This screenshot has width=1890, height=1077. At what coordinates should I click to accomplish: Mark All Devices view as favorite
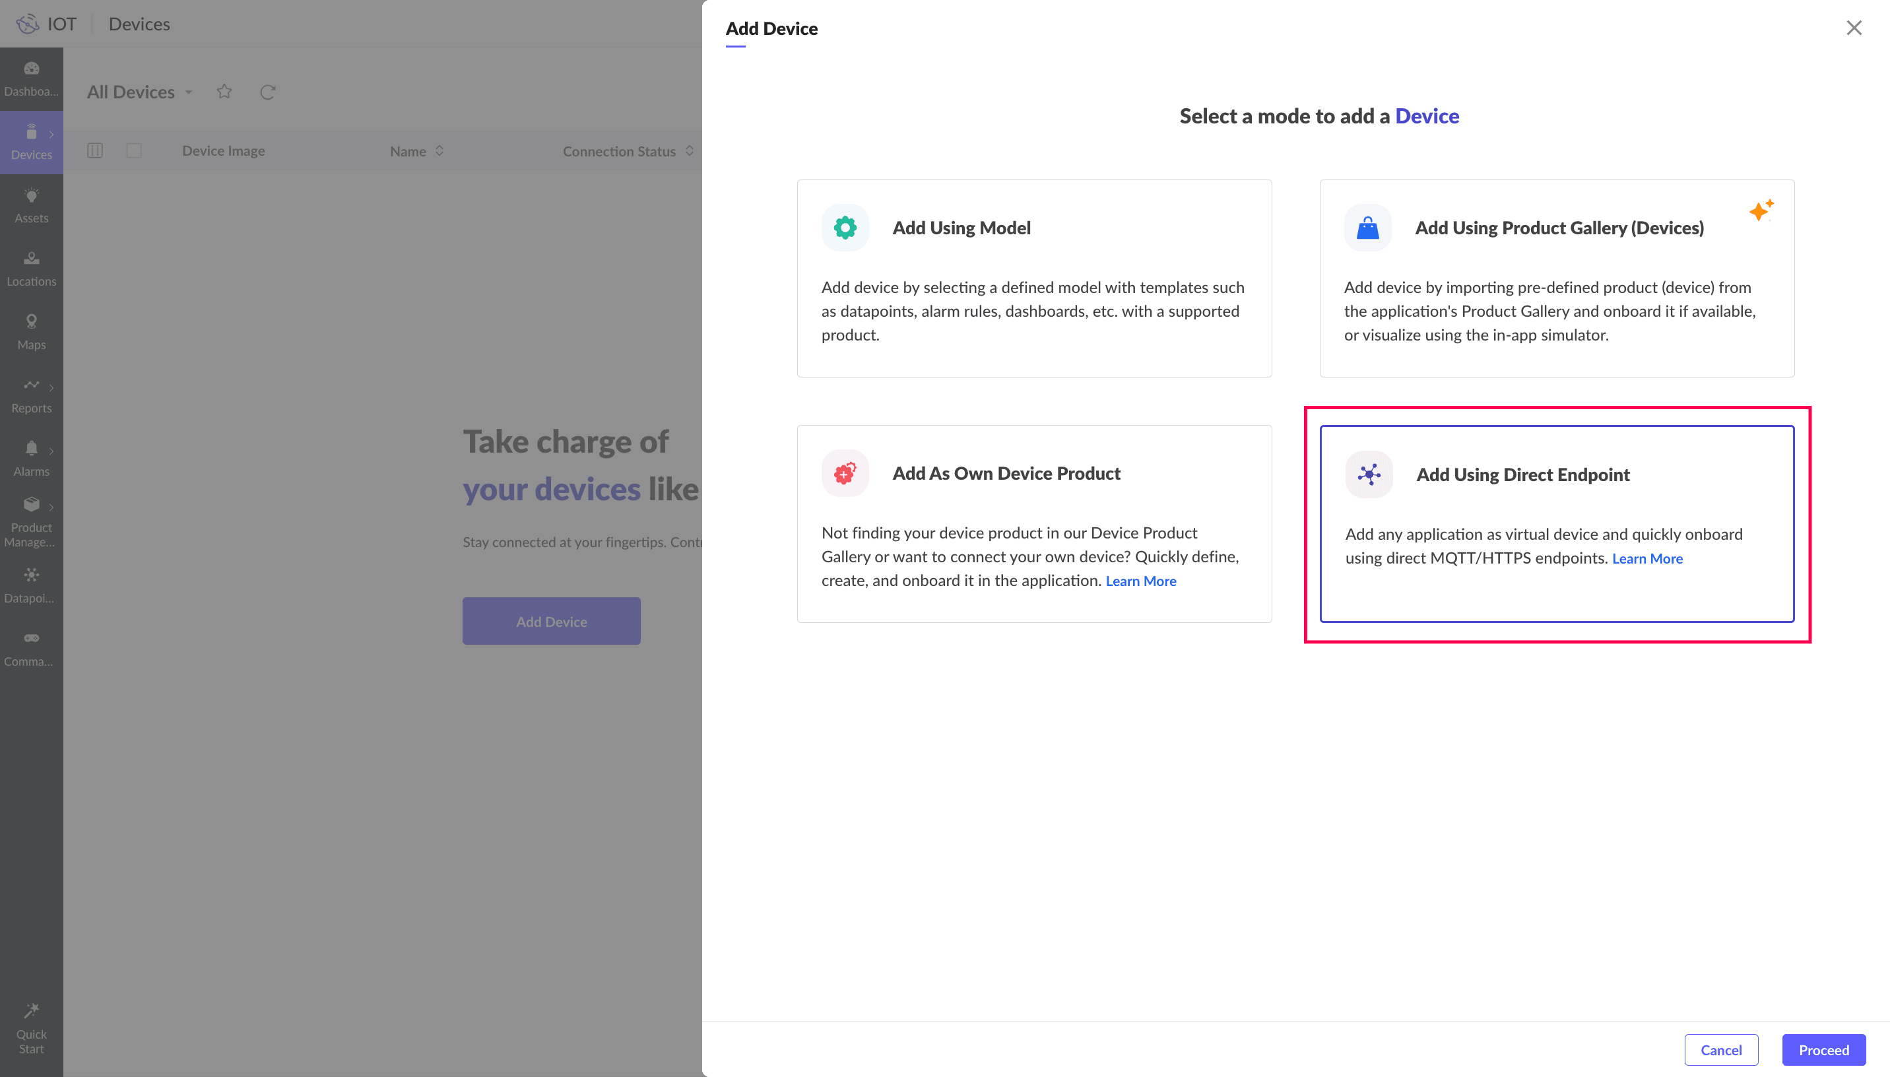(x=224, y=92)
